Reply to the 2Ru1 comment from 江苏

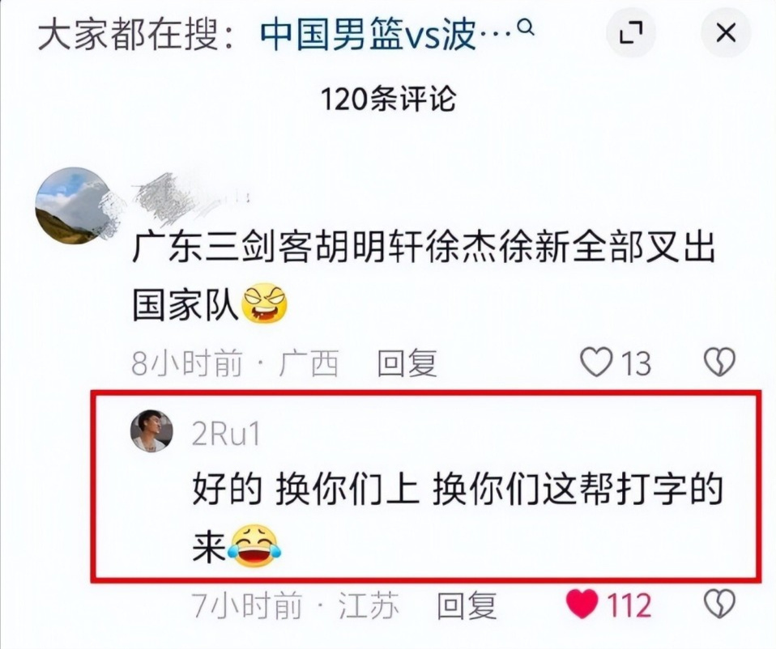[x=467, y=605]
